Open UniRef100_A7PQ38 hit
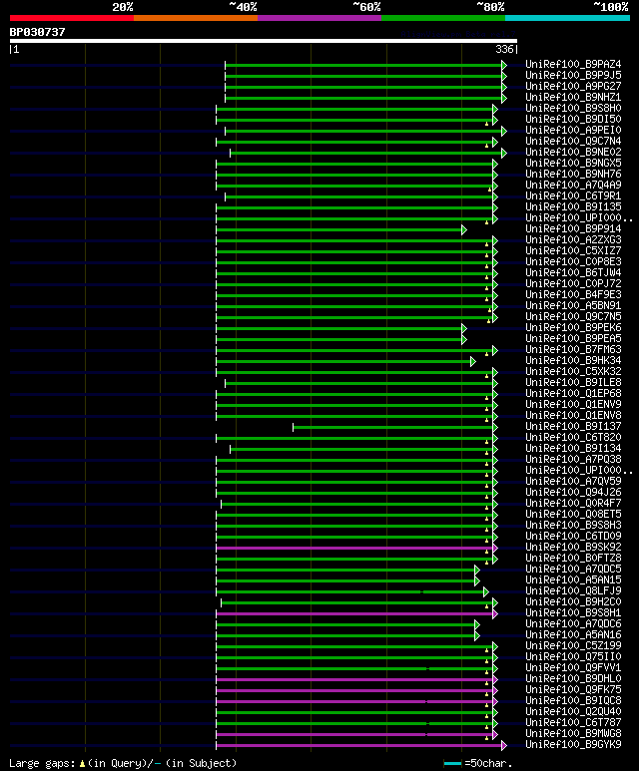 tap(573, 459)
